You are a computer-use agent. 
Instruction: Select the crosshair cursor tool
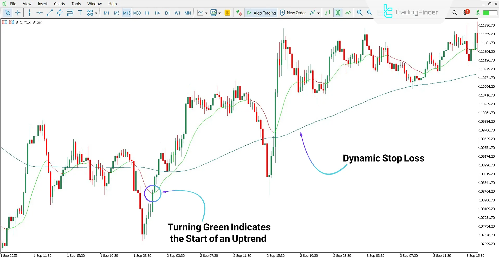(18, 13)
